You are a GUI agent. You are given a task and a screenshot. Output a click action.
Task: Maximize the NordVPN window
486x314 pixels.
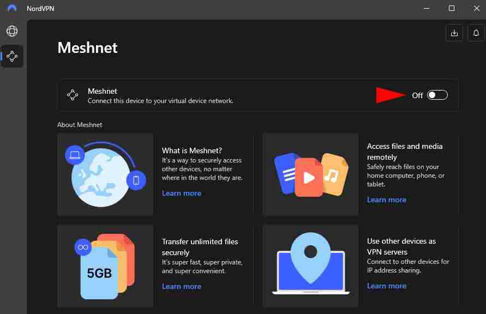(452, 8)
